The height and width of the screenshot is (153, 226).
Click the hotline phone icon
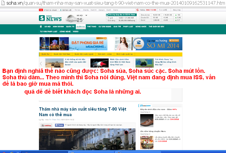pyautogui.click(x=138, y=10)
